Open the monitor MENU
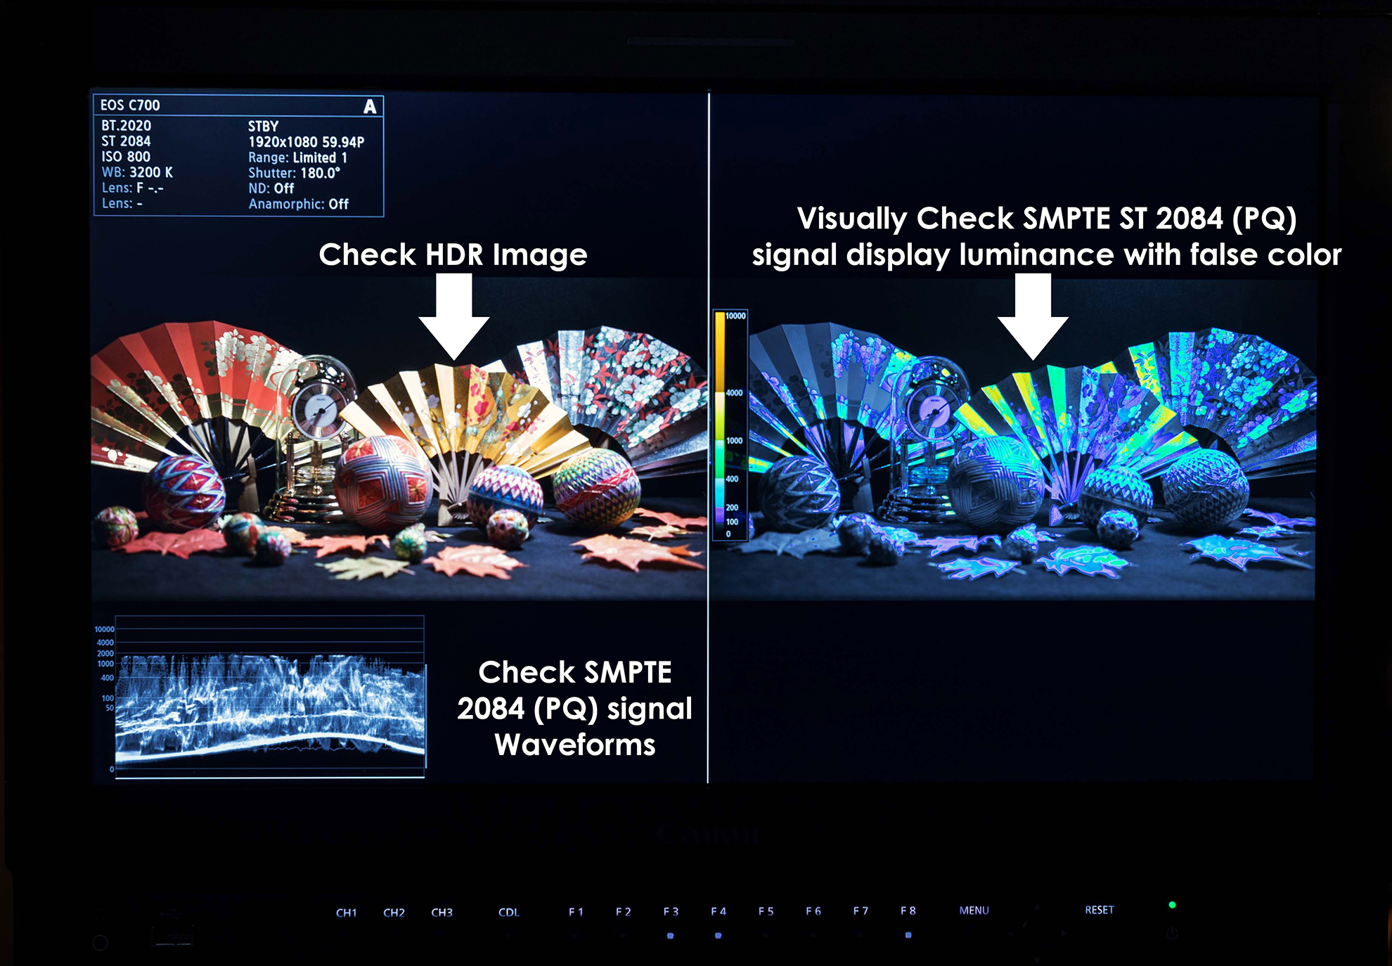Viewport: 1392px width, 966px height. tap(974, 910)
